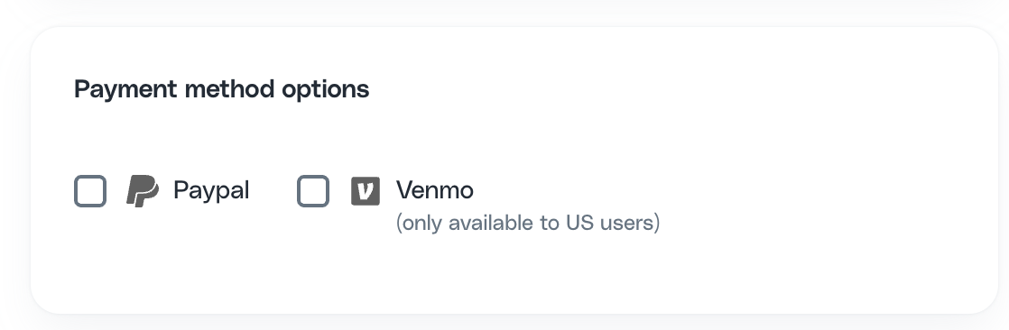Check the empty Paypal option box
The height and width of the screenshot is (330, 1009).
point(90,191)
